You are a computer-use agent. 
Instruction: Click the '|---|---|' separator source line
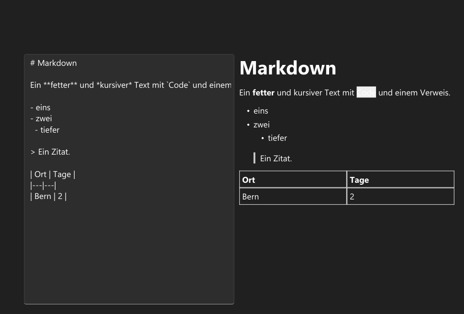coord(43,185)
